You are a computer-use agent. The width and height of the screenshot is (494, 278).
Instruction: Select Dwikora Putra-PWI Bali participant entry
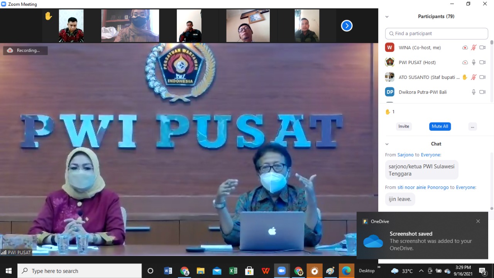pyautogui.click(x=423, y=92)
